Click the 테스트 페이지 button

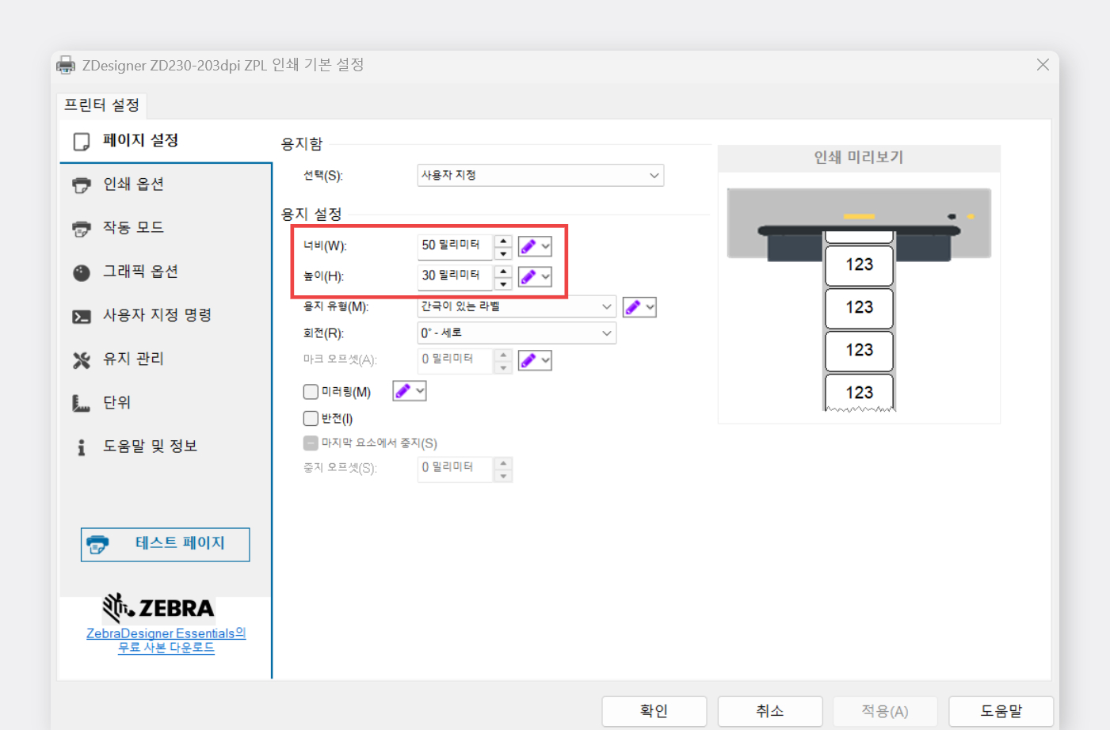point(165,544)
